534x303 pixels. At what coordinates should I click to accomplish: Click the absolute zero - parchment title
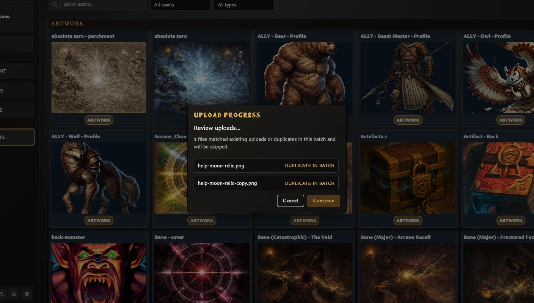coord(83,36)
